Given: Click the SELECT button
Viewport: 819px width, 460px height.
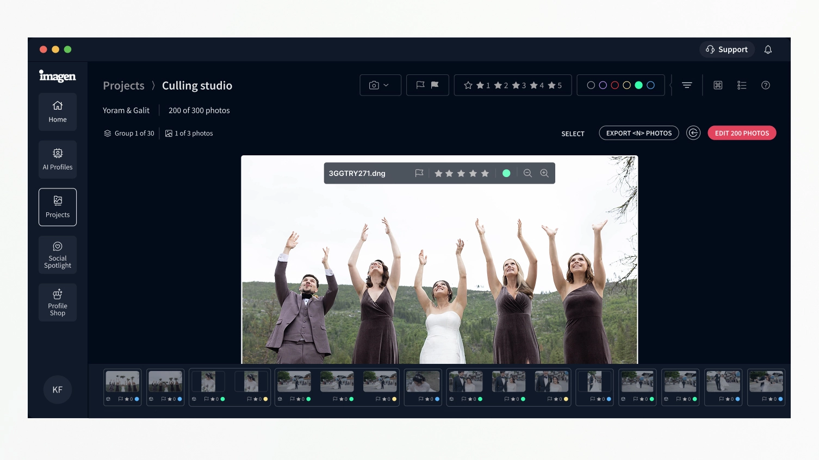Looking at the screenshot, I should [x=573, y=134].
